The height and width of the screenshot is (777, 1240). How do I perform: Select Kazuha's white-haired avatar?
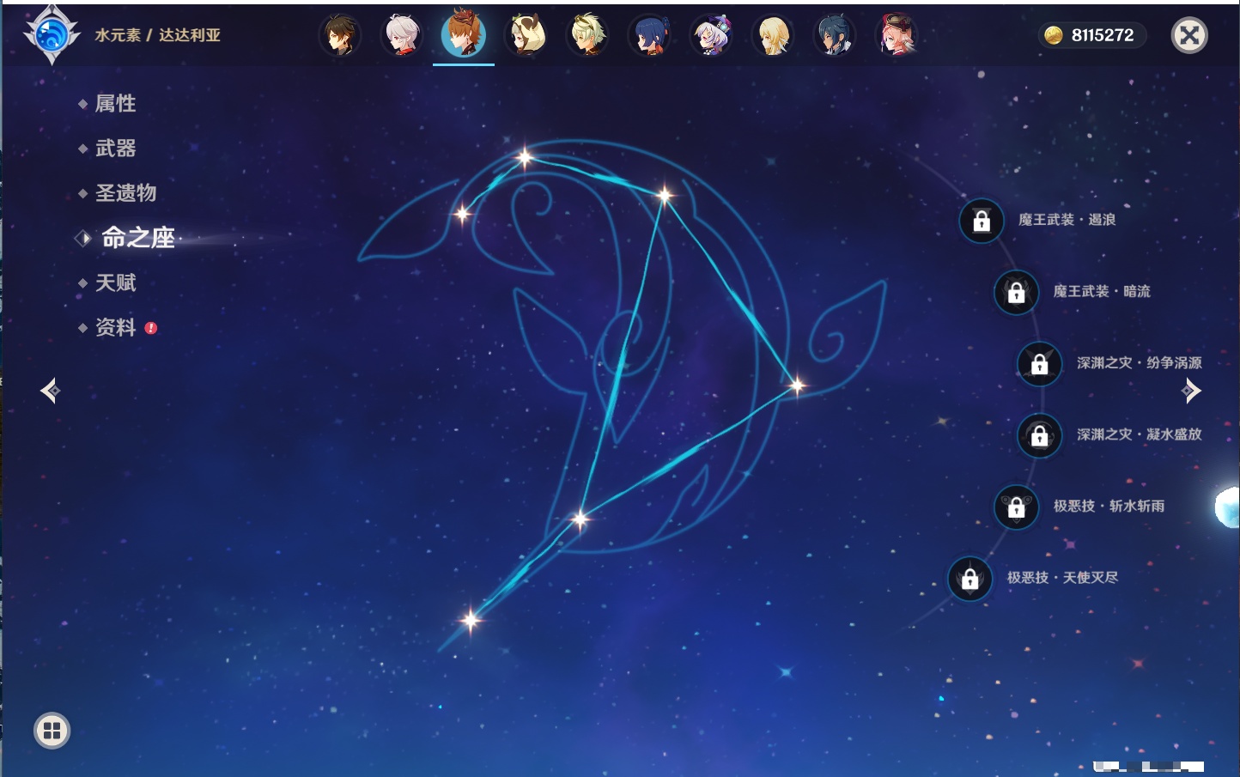[402, 35]
